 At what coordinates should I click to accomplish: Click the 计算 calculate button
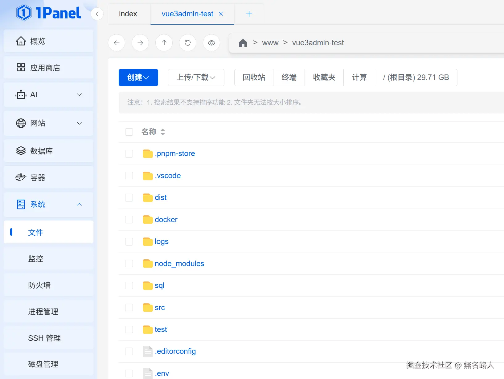click(x=359, y=78)
